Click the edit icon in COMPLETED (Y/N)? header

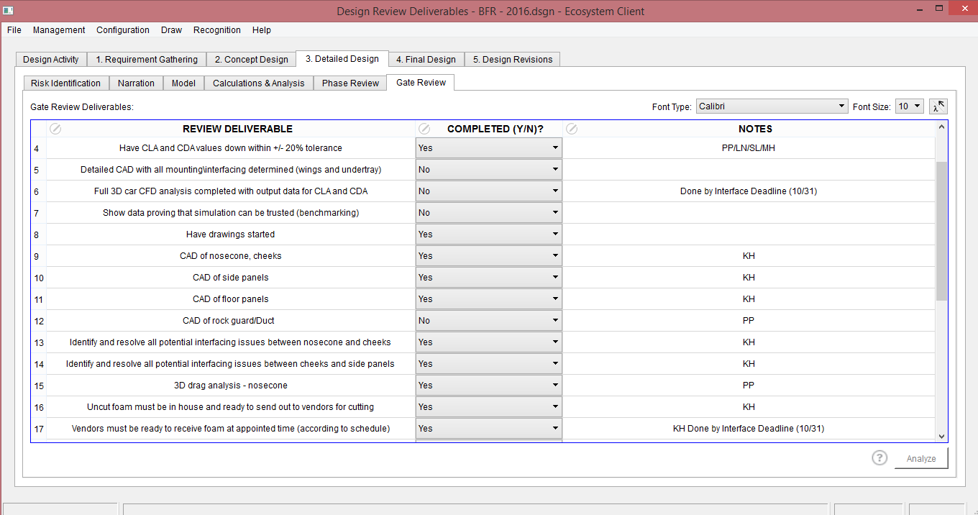[x=424, y=129]
